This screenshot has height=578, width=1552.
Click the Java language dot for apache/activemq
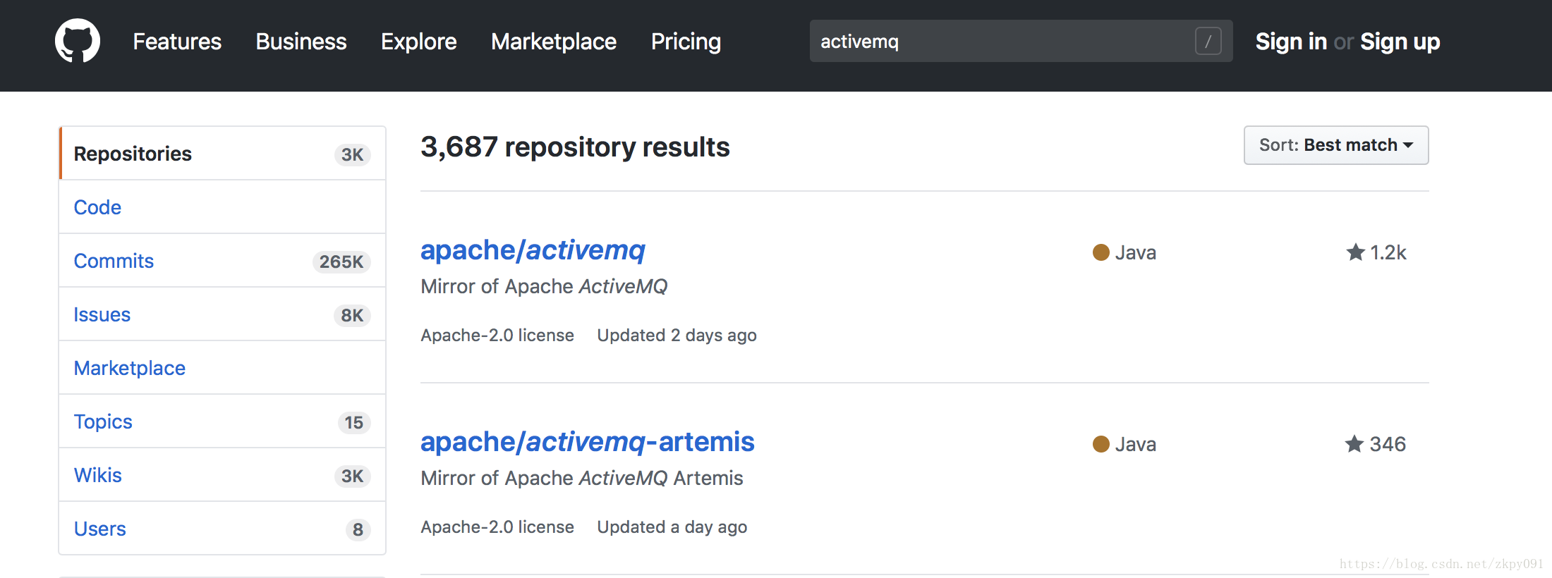(x=1101, y=252)
